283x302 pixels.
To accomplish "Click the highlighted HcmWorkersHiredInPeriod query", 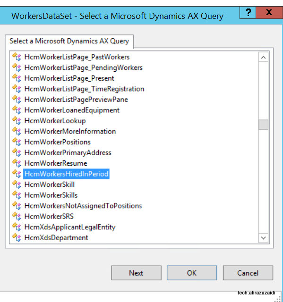I will (x=66, y=174).
